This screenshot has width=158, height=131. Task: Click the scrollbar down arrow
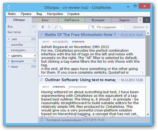click(x=148, y=115)
